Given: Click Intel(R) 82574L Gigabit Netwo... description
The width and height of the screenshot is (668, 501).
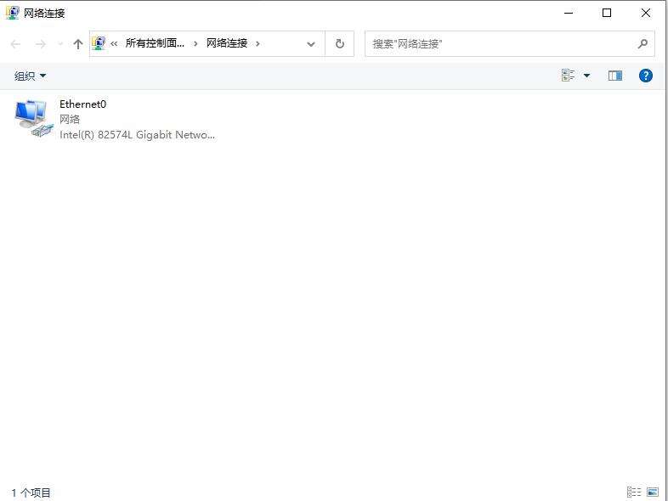Looking at the screenshot, I should pos(137,134).
